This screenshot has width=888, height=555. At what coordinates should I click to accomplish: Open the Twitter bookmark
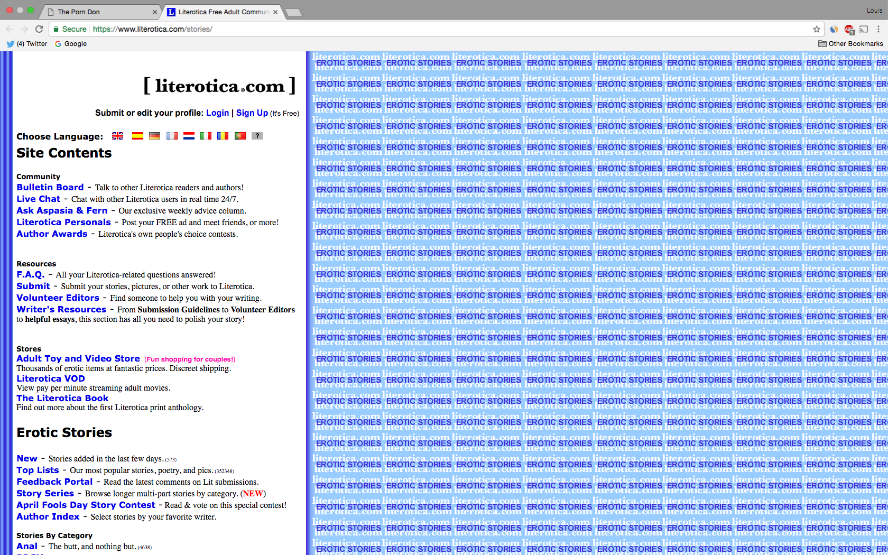click(x=27, y=44)
